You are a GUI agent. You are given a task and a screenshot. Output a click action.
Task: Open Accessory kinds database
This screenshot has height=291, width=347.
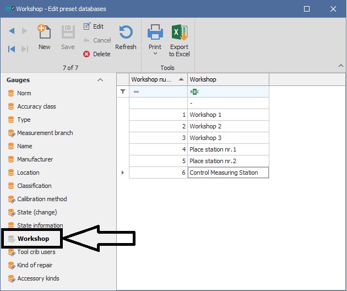click(34, 278)
